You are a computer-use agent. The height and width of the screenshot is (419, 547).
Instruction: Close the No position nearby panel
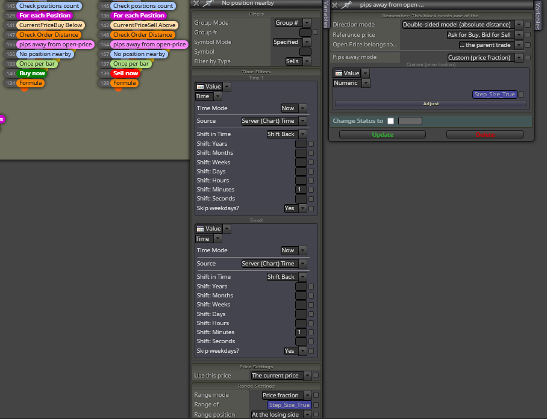click(196, 4)
